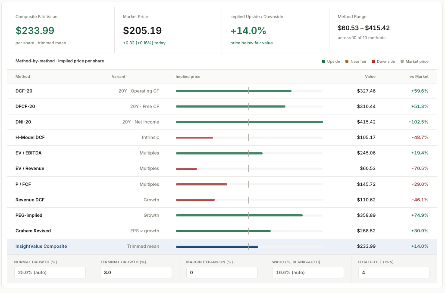Select the DNI-20 method name

(23, 122)
